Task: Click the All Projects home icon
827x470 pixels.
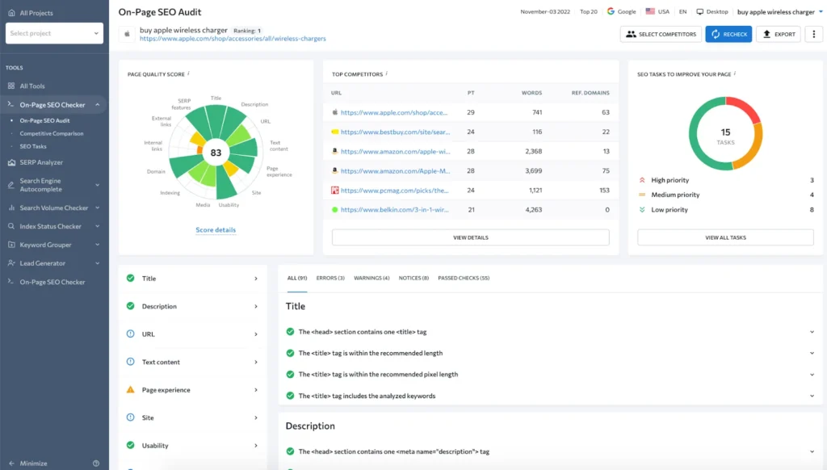Action: (x=11, y=13)
